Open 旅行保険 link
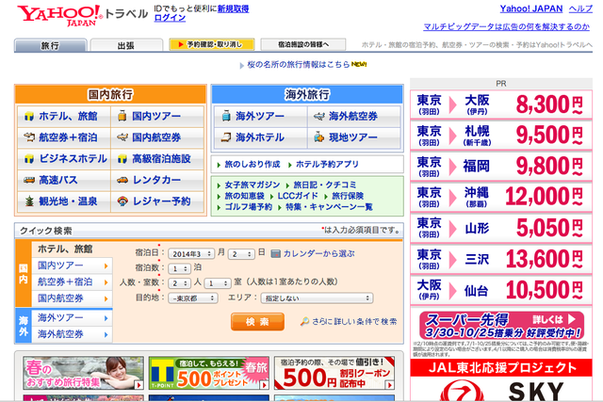Image resolution: width=603 pixels, height=402 pixels. pyautogui.click(x=348, y=196)
